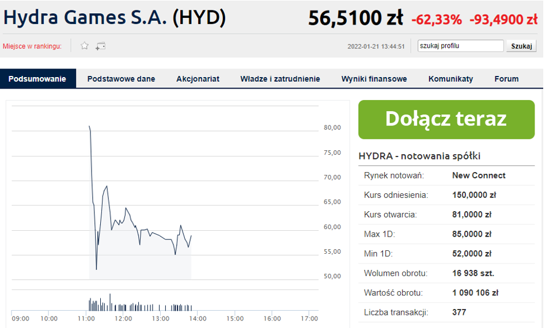
Task: Open the Komunikaty tab
Action: coord(450,79)
